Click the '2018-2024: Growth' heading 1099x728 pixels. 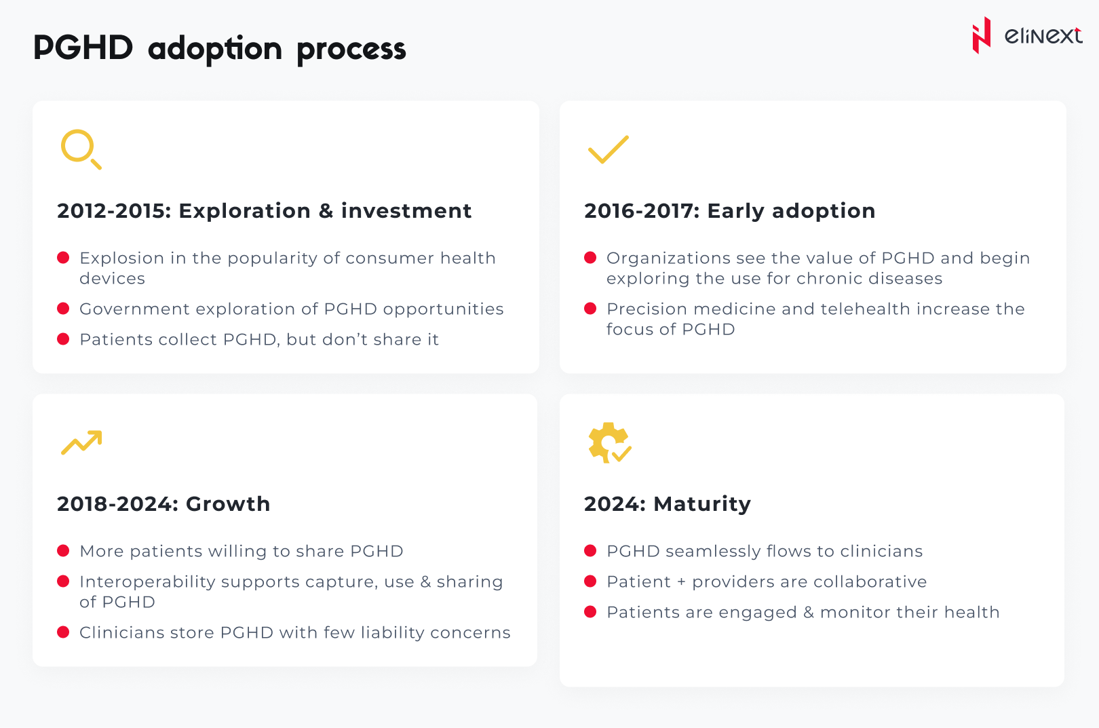point(163,504)
